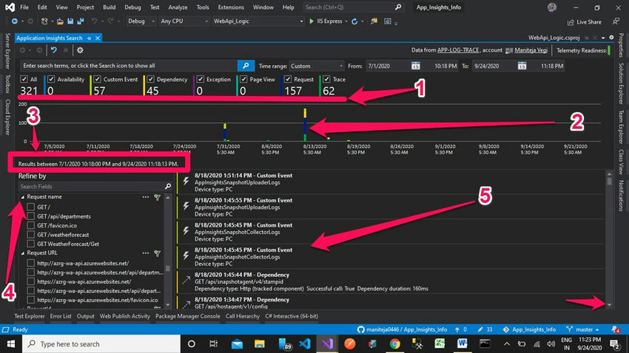This screenshot has height=353, width=629.
Task: Open the more options dots beside Request URL
Action: click(146, 253)
